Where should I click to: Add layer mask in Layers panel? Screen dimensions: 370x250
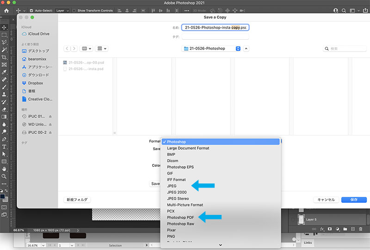coord(330,229)
